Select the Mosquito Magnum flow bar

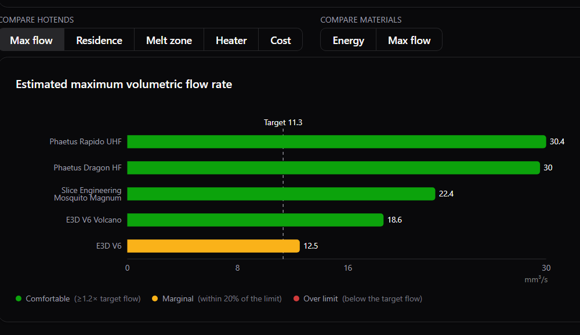[x=281, y=194]
